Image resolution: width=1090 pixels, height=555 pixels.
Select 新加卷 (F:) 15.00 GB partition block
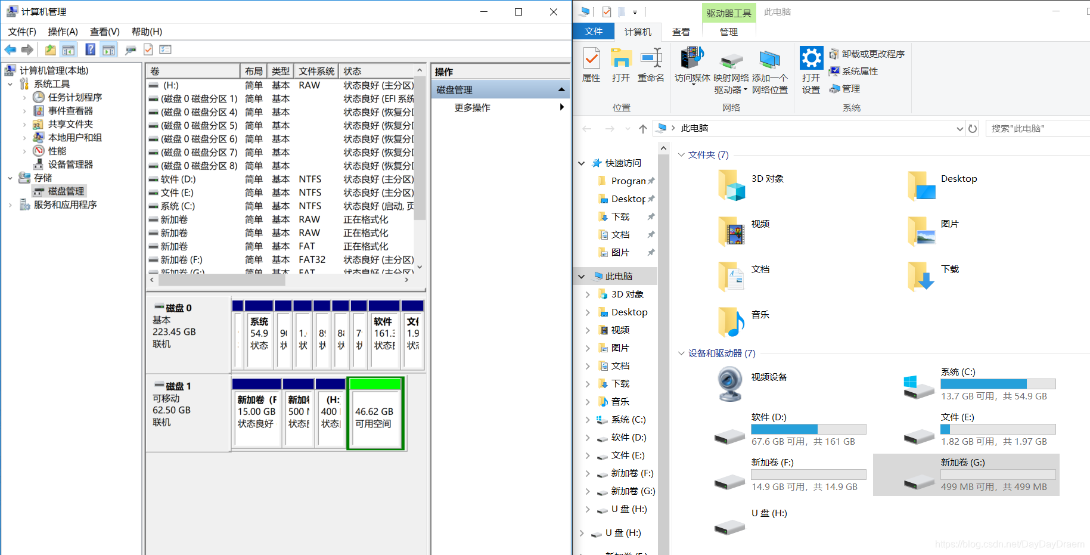pos(256,413)
